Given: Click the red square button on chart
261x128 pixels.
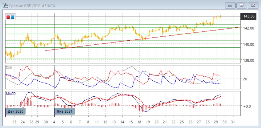Looking at the screenshot, I should click(x=8, y=17).
